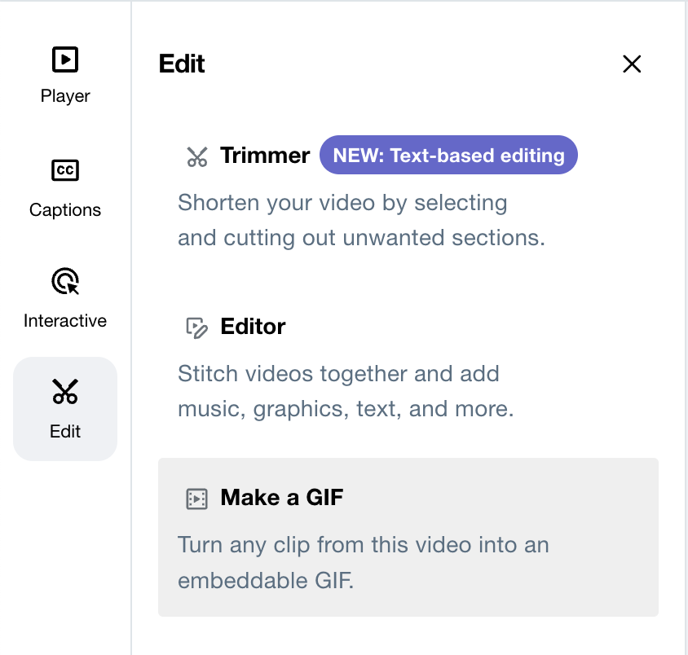Click the pencil-document icon beside Editor
This screenshot has width=688, height=655.
pyautogui.click(x=196, y=327)
